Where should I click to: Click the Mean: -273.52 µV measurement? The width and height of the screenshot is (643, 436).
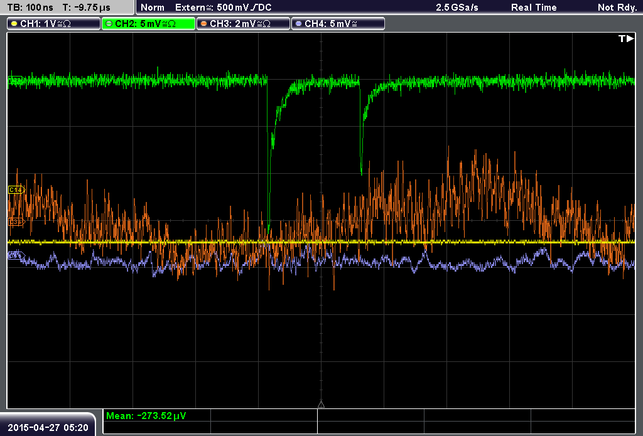146,415
